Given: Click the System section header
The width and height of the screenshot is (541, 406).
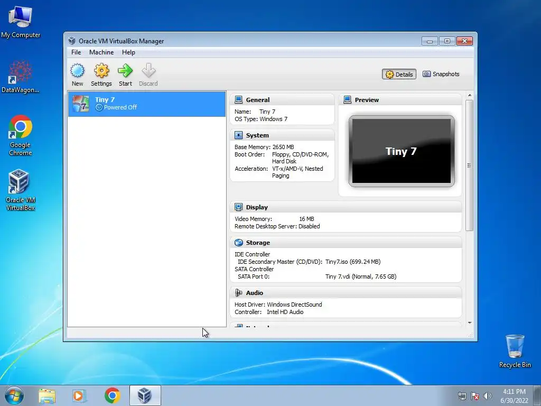Looking at the screenshot, I should (x=282, y=135).
